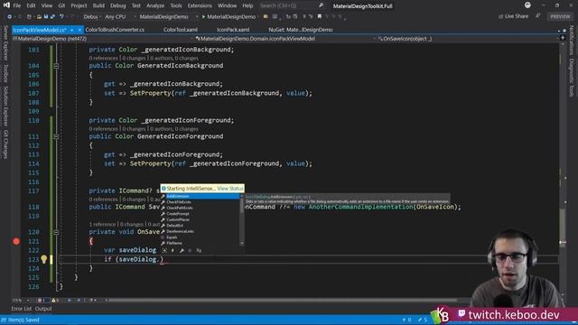Open the lightbulb quick actions
This screenshot has height=325, width=578.
tap(44, 259)
